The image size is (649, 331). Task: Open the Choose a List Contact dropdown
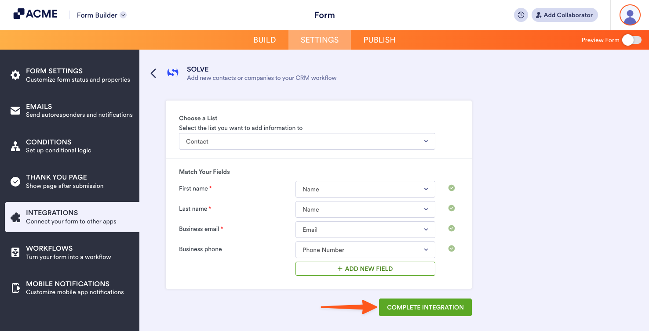(306, 141)
